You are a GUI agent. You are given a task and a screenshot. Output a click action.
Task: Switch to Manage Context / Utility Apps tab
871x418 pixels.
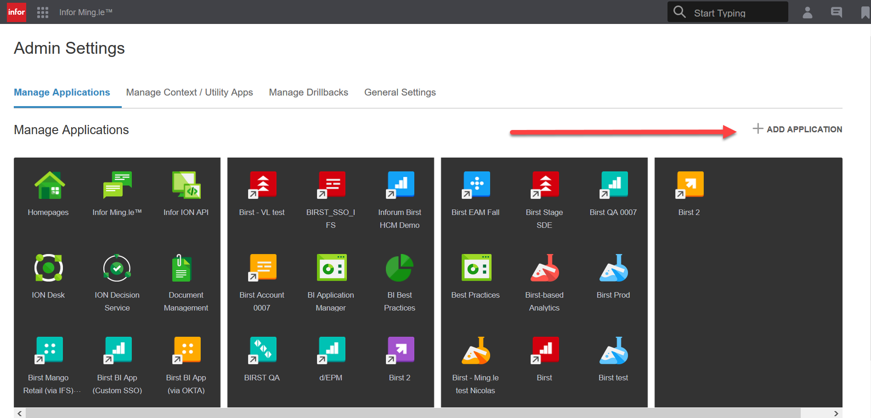click(x=190, y=92)
